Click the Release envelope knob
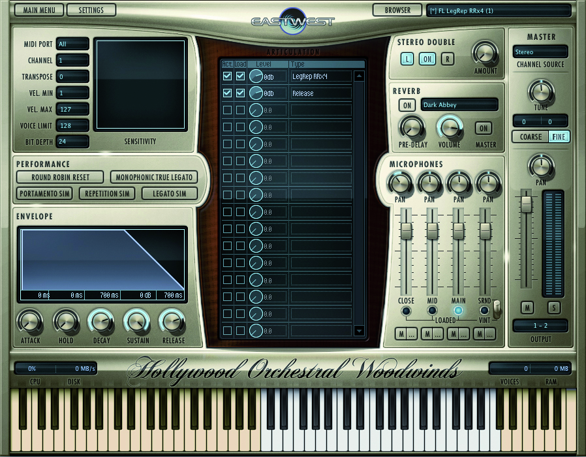This screenshot has width=586, height=457. [x=172, y=321]
